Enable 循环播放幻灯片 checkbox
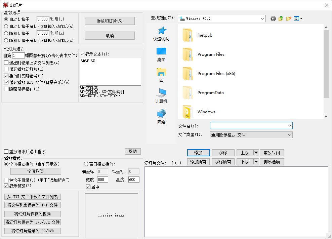The width and height of the screenshot is (332, 239). [x=6, y=69]
